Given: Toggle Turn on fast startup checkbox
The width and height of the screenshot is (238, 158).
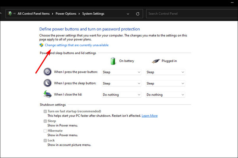Looking at the screenshot, I should pos(45,111).
